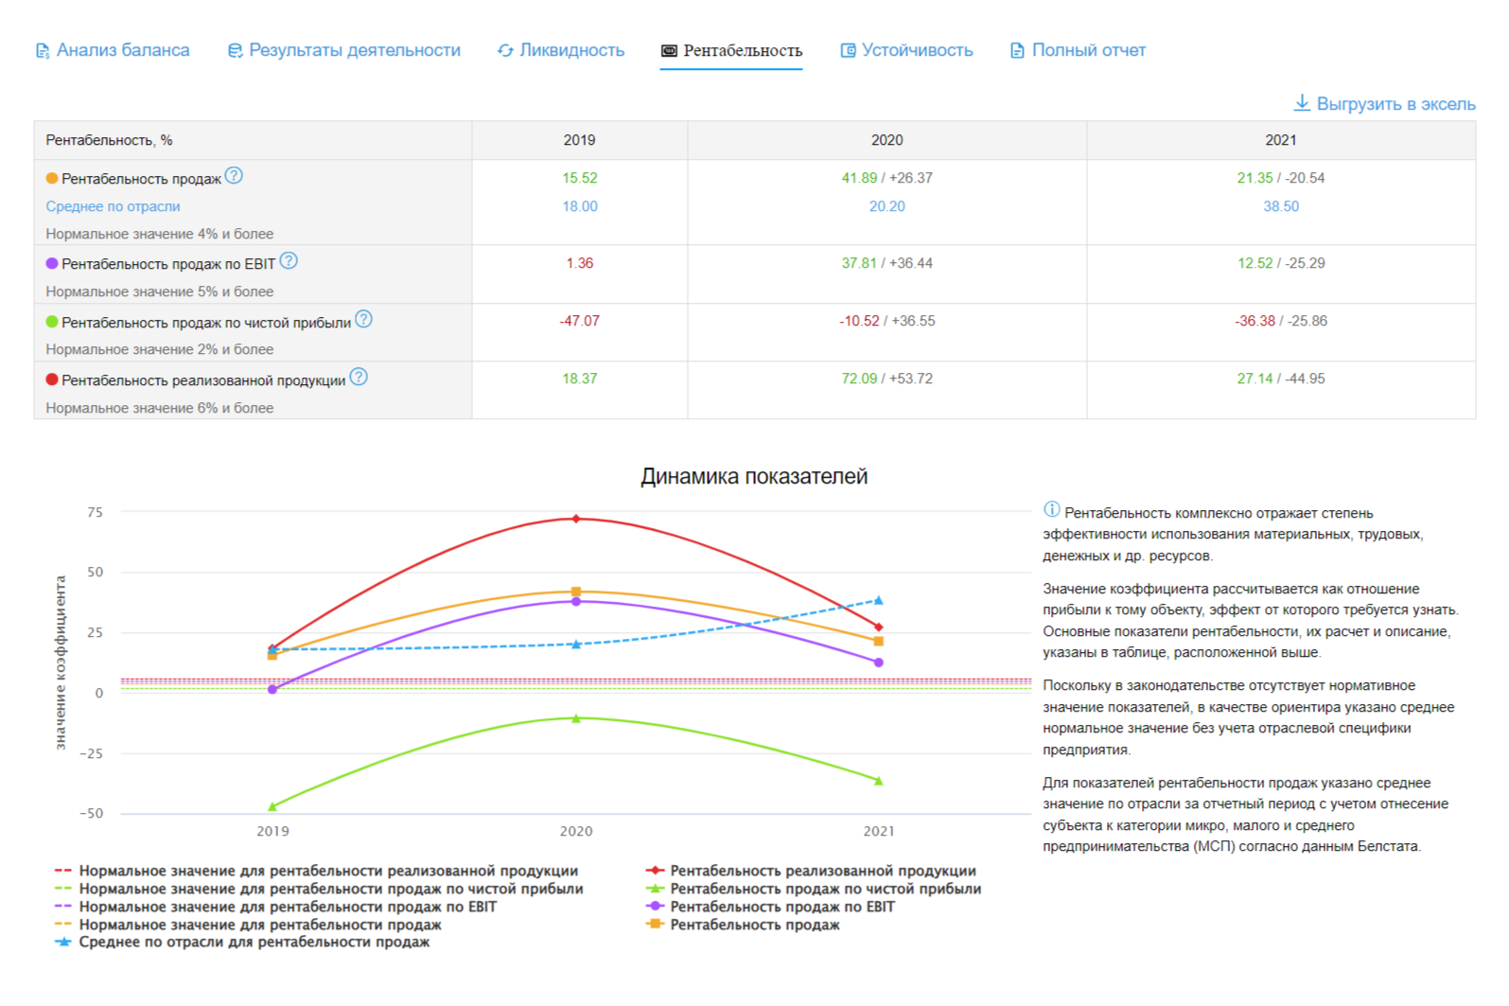
Task: Open help for Рентабельность реализованной продукции
Action: pos(359,378)
